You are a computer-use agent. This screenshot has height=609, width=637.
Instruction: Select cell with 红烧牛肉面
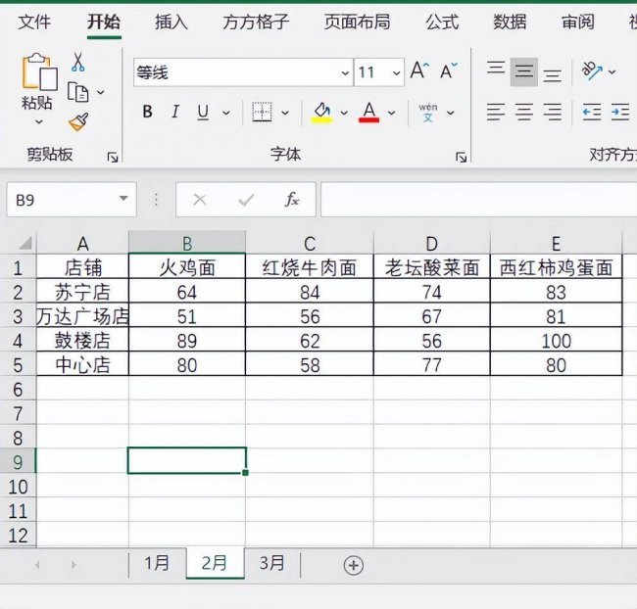(310, 268)
